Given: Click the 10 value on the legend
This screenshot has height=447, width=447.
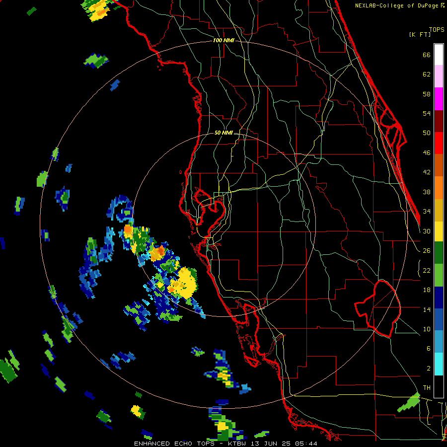Looking at the screenshot, I should point(427,329).
